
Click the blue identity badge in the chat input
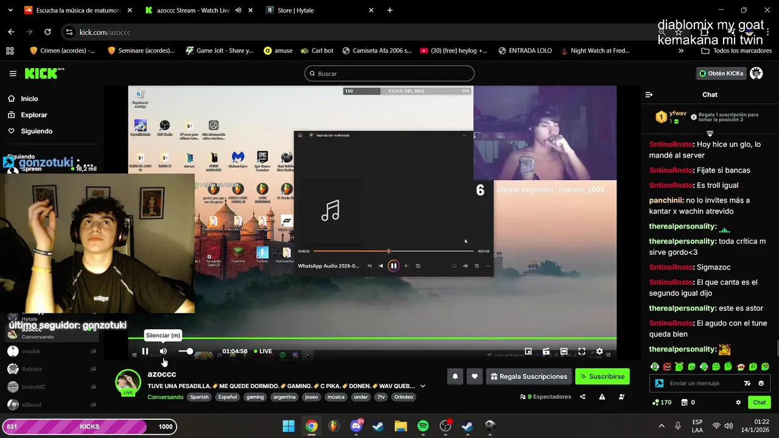[659, 383]
